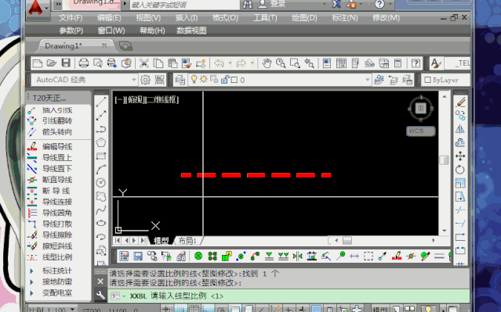Toggle layer 0 freeze sun icon
The width and height of the screenshot is (501, 312).
pos(204,79)
